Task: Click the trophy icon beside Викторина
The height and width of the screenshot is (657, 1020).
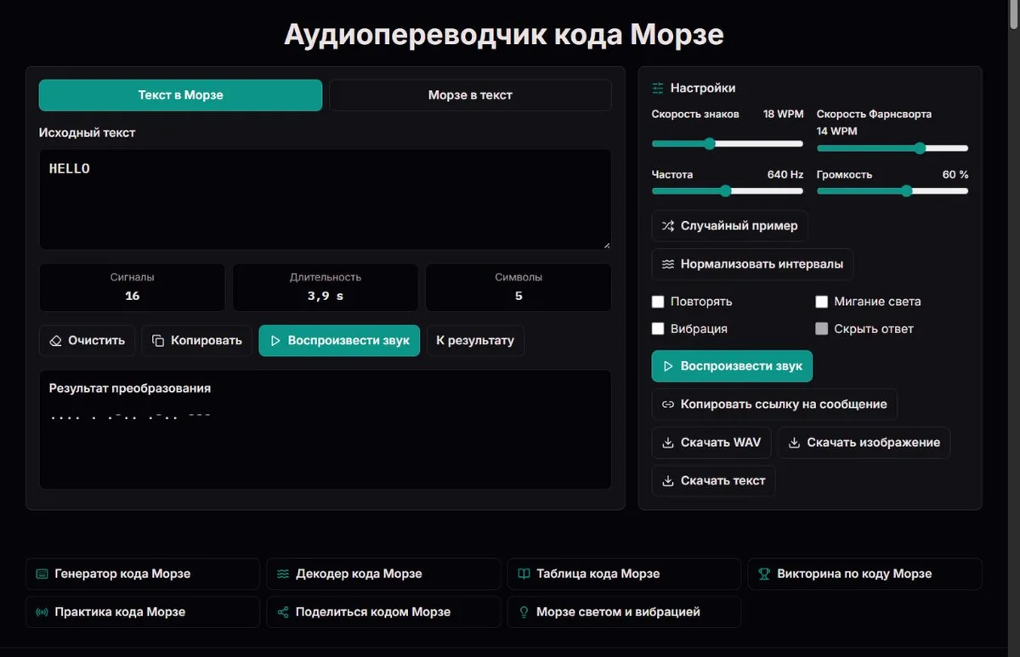Action: 764,574
